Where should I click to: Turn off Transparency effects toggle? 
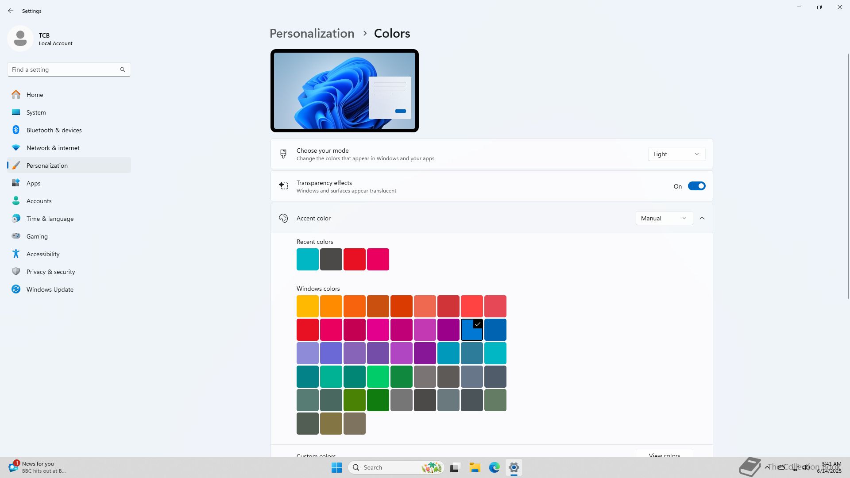tap(696, 186)
